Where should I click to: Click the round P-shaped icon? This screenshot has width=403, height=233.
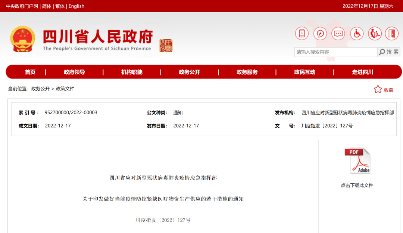coord(320,34)
